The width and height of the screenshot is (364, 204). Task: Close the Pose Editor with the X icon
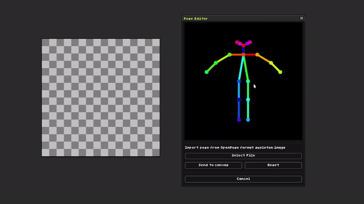[x=301, y=18]
